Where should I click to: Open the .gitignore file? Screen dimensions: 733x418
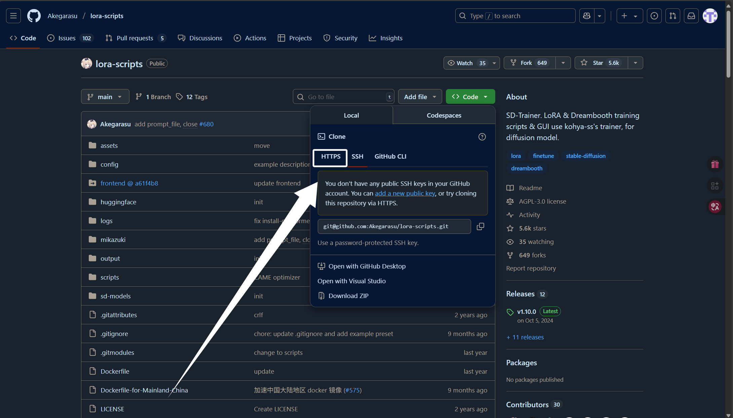[x=114, y=334]
